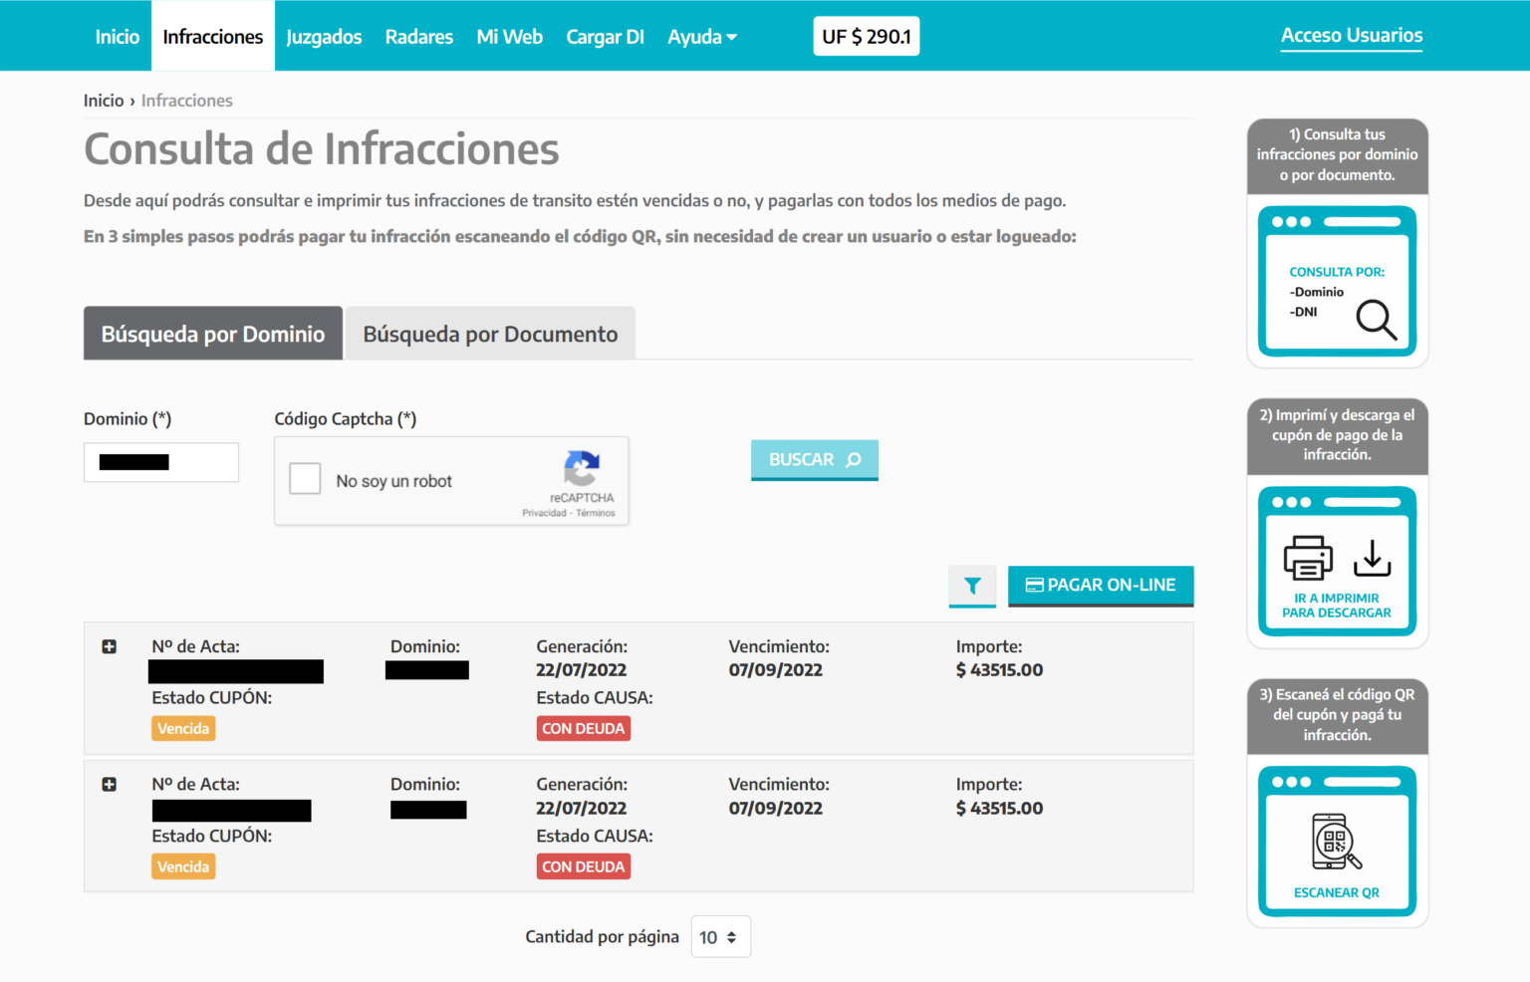The image size is (1530, 982).
Task: Open the filter funnel icon above results
Action: [972, 587]
